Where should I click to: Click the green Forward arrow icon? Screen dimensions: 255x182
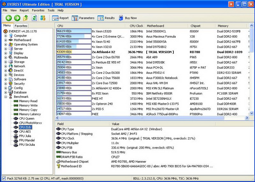pos(17,18)
